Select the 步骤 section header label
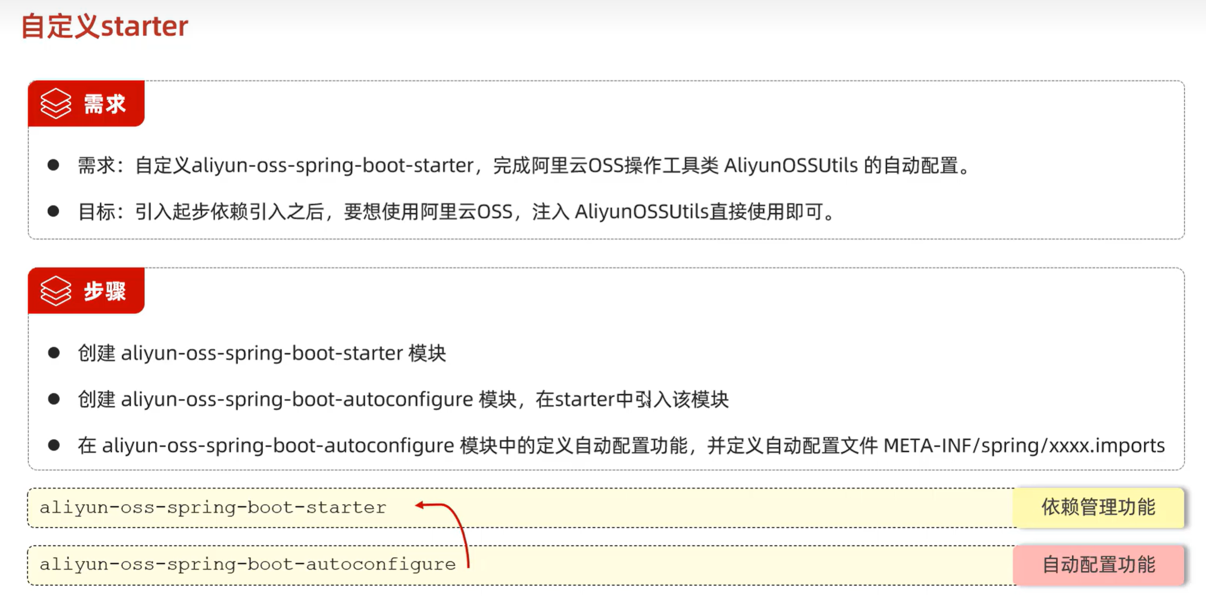The width and height of the screenshot is (1206, 596). point(105,291)
